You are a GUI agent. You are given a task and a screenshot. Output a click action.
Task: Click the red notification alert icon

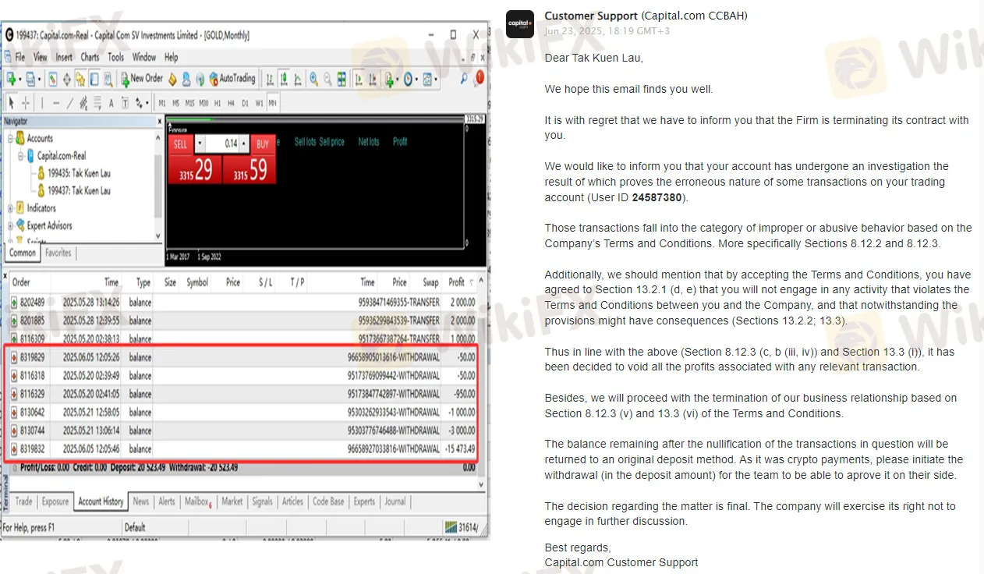click(x=479, y=78)
